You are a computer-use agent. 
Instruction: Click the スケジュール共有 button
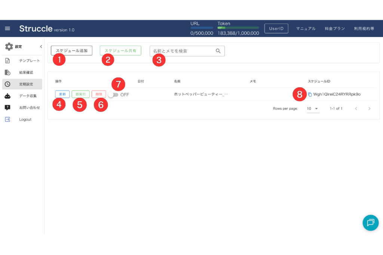coord(120,50)
